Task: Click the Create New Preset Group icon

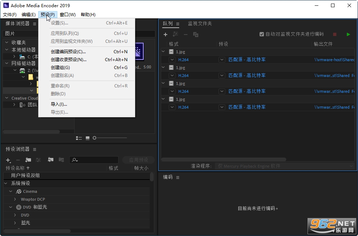Action: point(28,160)
